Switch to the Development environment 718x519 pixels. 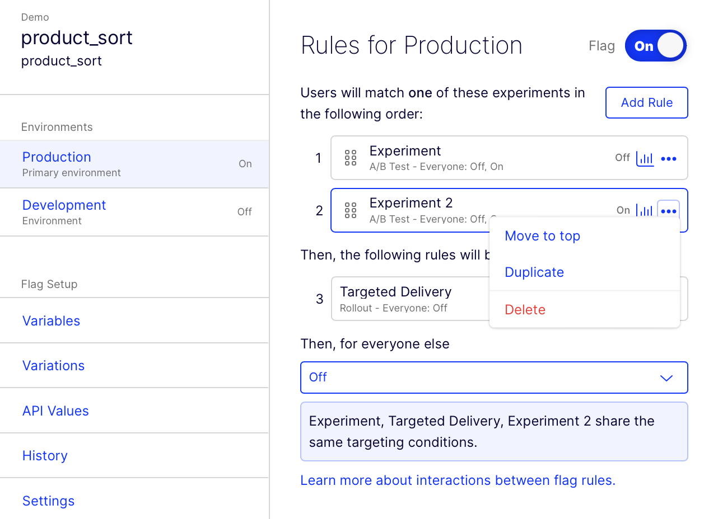click(64, 205)
